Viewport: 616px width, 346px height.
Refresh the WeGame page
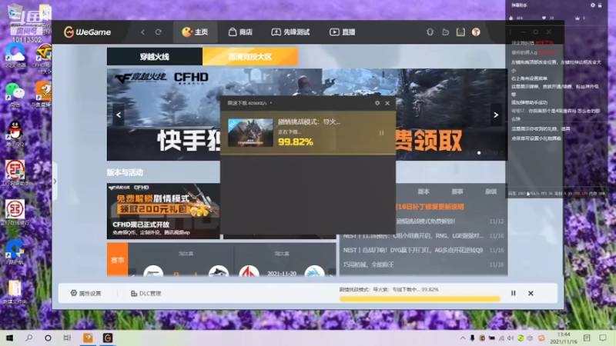(x=159, y=32)
